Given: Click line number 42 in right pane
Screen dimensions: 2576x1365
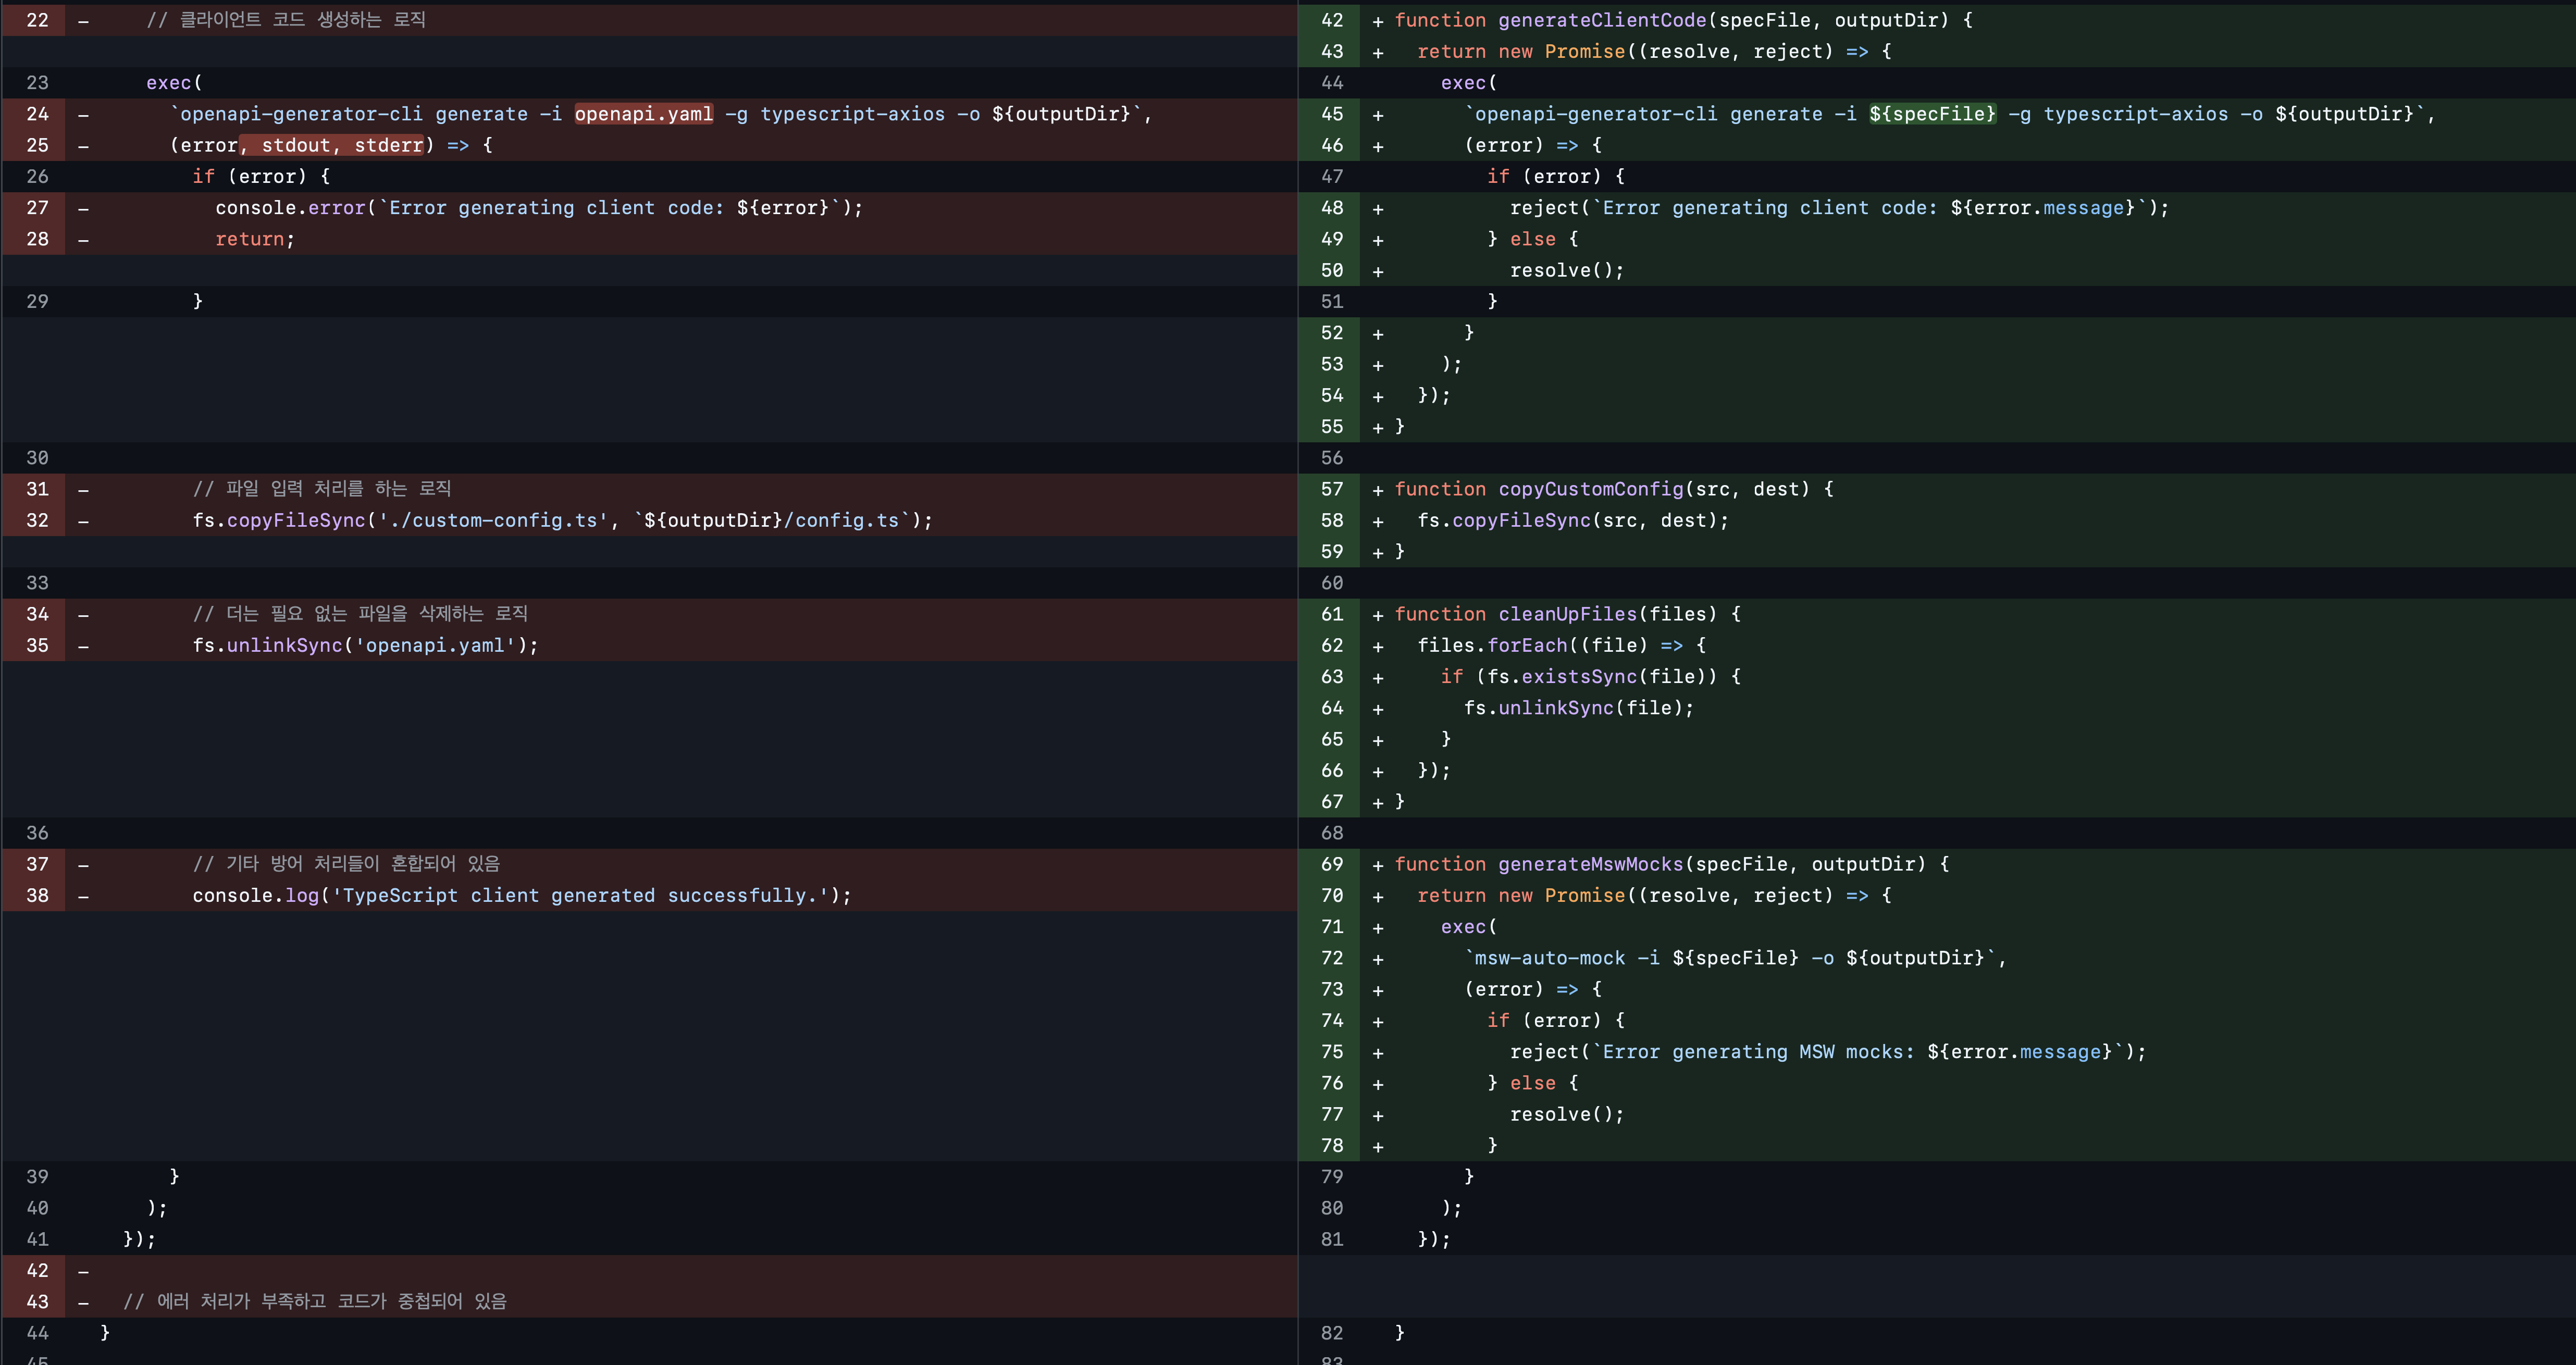Looking at the screenshot, I should (x=1332, y=20).
